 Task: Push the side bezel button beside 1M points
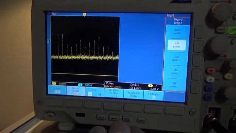[x=196, y=74]
